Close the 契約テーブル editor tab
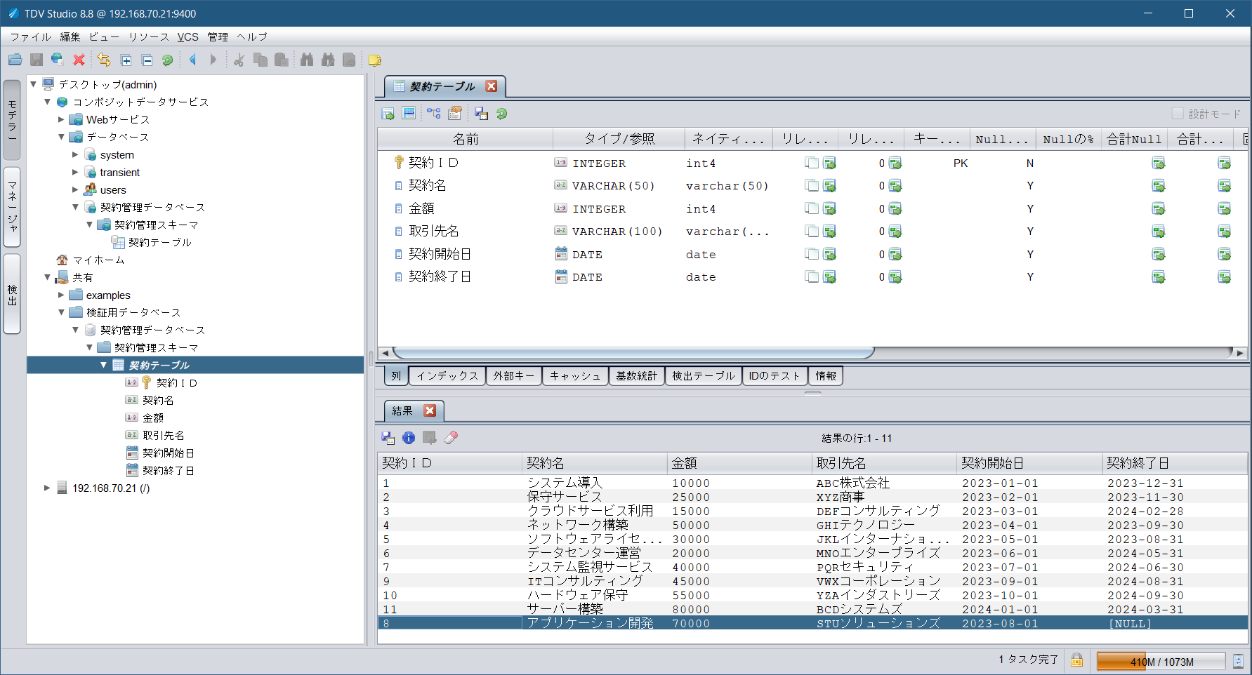The width and height of the screenshot is (1252, 675). 492,86
